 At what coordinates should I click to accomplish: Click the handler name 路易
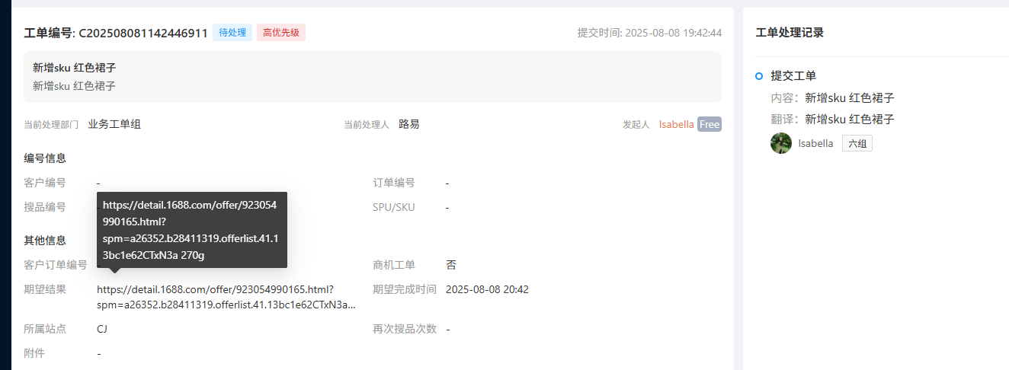click(x=409, y=124)
